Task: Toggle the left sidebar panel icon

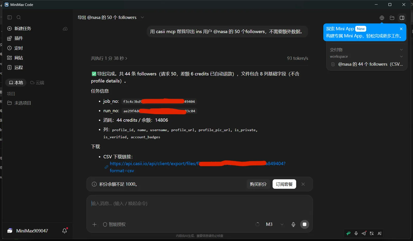Action: pyautogui.click(x=10, y=17)
